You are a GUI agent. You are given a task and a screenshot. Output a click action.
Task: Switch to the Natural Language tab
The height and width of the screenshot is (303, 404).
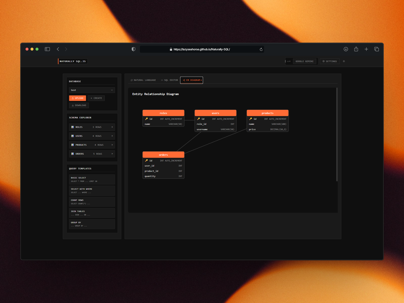[x=143, y=80]
